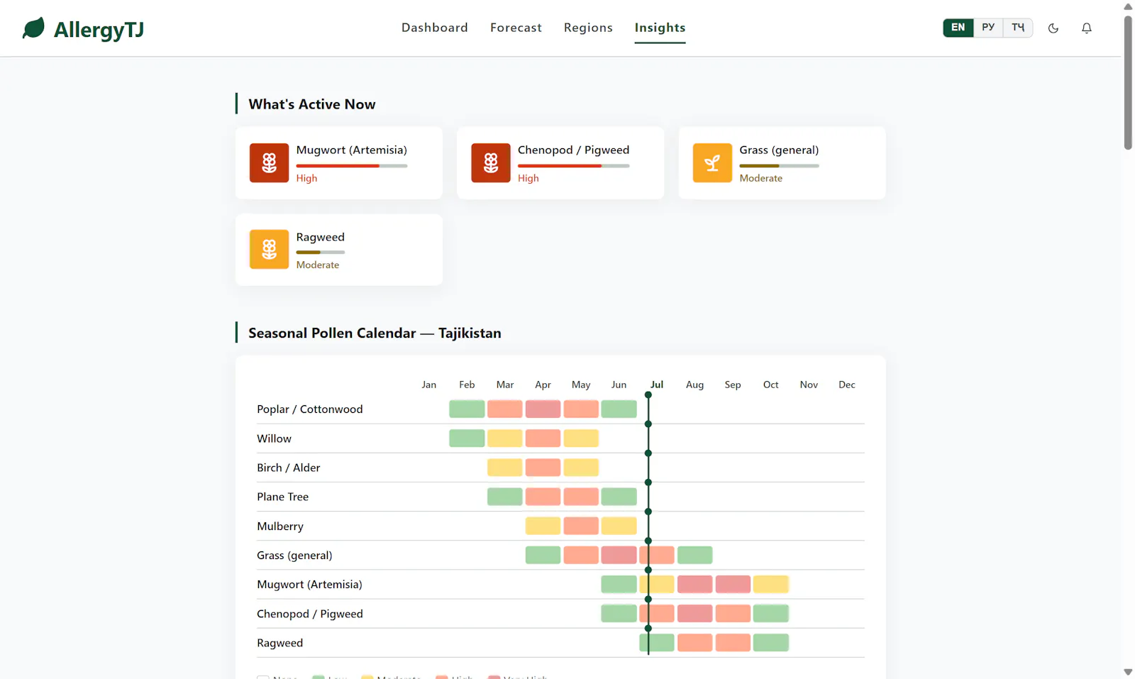This screenshot has width=1135, height=679.
Task: Click the Plane Tree row label
Action: point(282,497)
